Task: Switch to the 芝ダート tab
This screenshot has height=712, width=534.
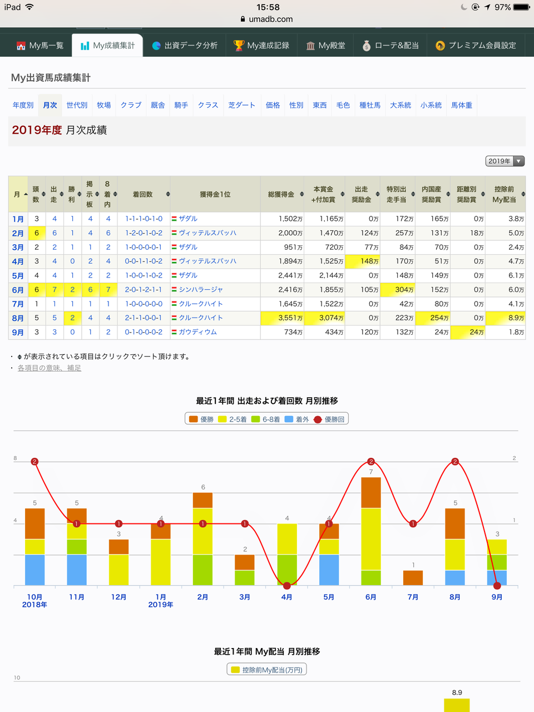Action: (x=242, y=105)
